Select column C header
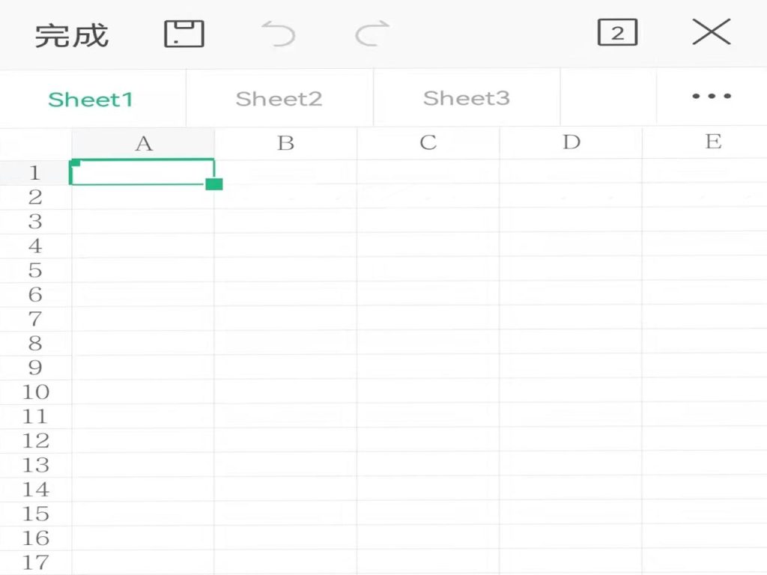The image size is (767, 575). coord(428,143)
